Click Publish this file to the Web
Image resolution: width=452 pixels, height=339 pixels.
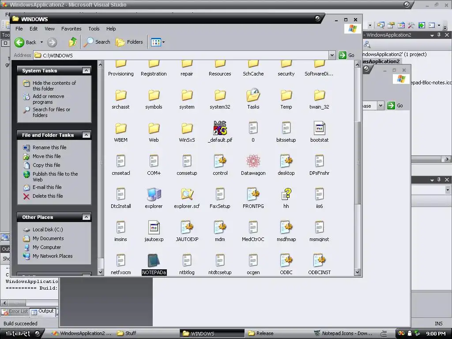click(x=55, y=177)
